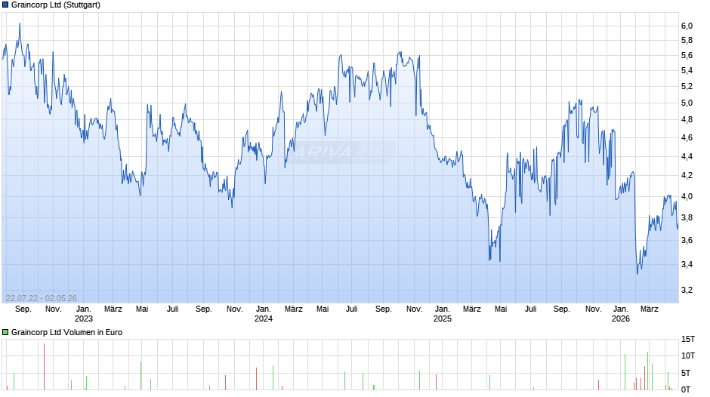
Task: Click the 4,0 price axis label
Action: [687, 196]
